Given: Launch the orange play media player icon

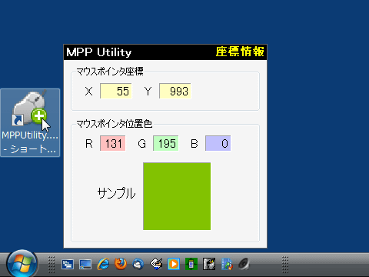Looking at the screenshot, I should coord(174,264).
